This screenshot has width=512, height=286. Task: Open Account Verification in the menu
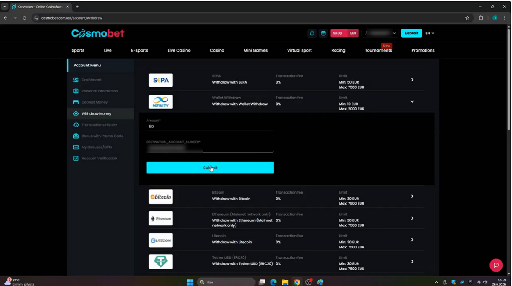pyautogui.click(x=99, y=158)
